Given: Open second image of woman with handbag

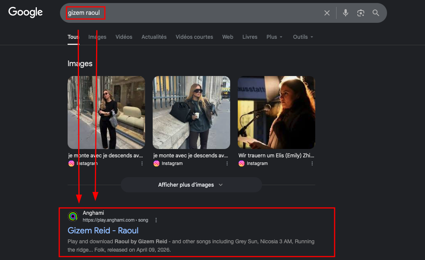Looking at the screenshot, I should click(x=191, y=113).
